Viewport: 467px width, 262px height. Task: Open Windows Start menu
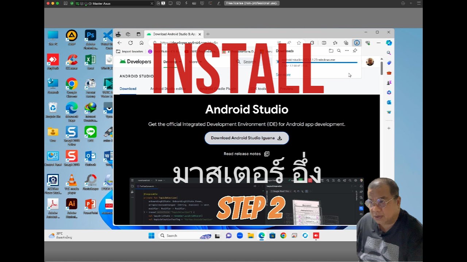pos(151,235)
